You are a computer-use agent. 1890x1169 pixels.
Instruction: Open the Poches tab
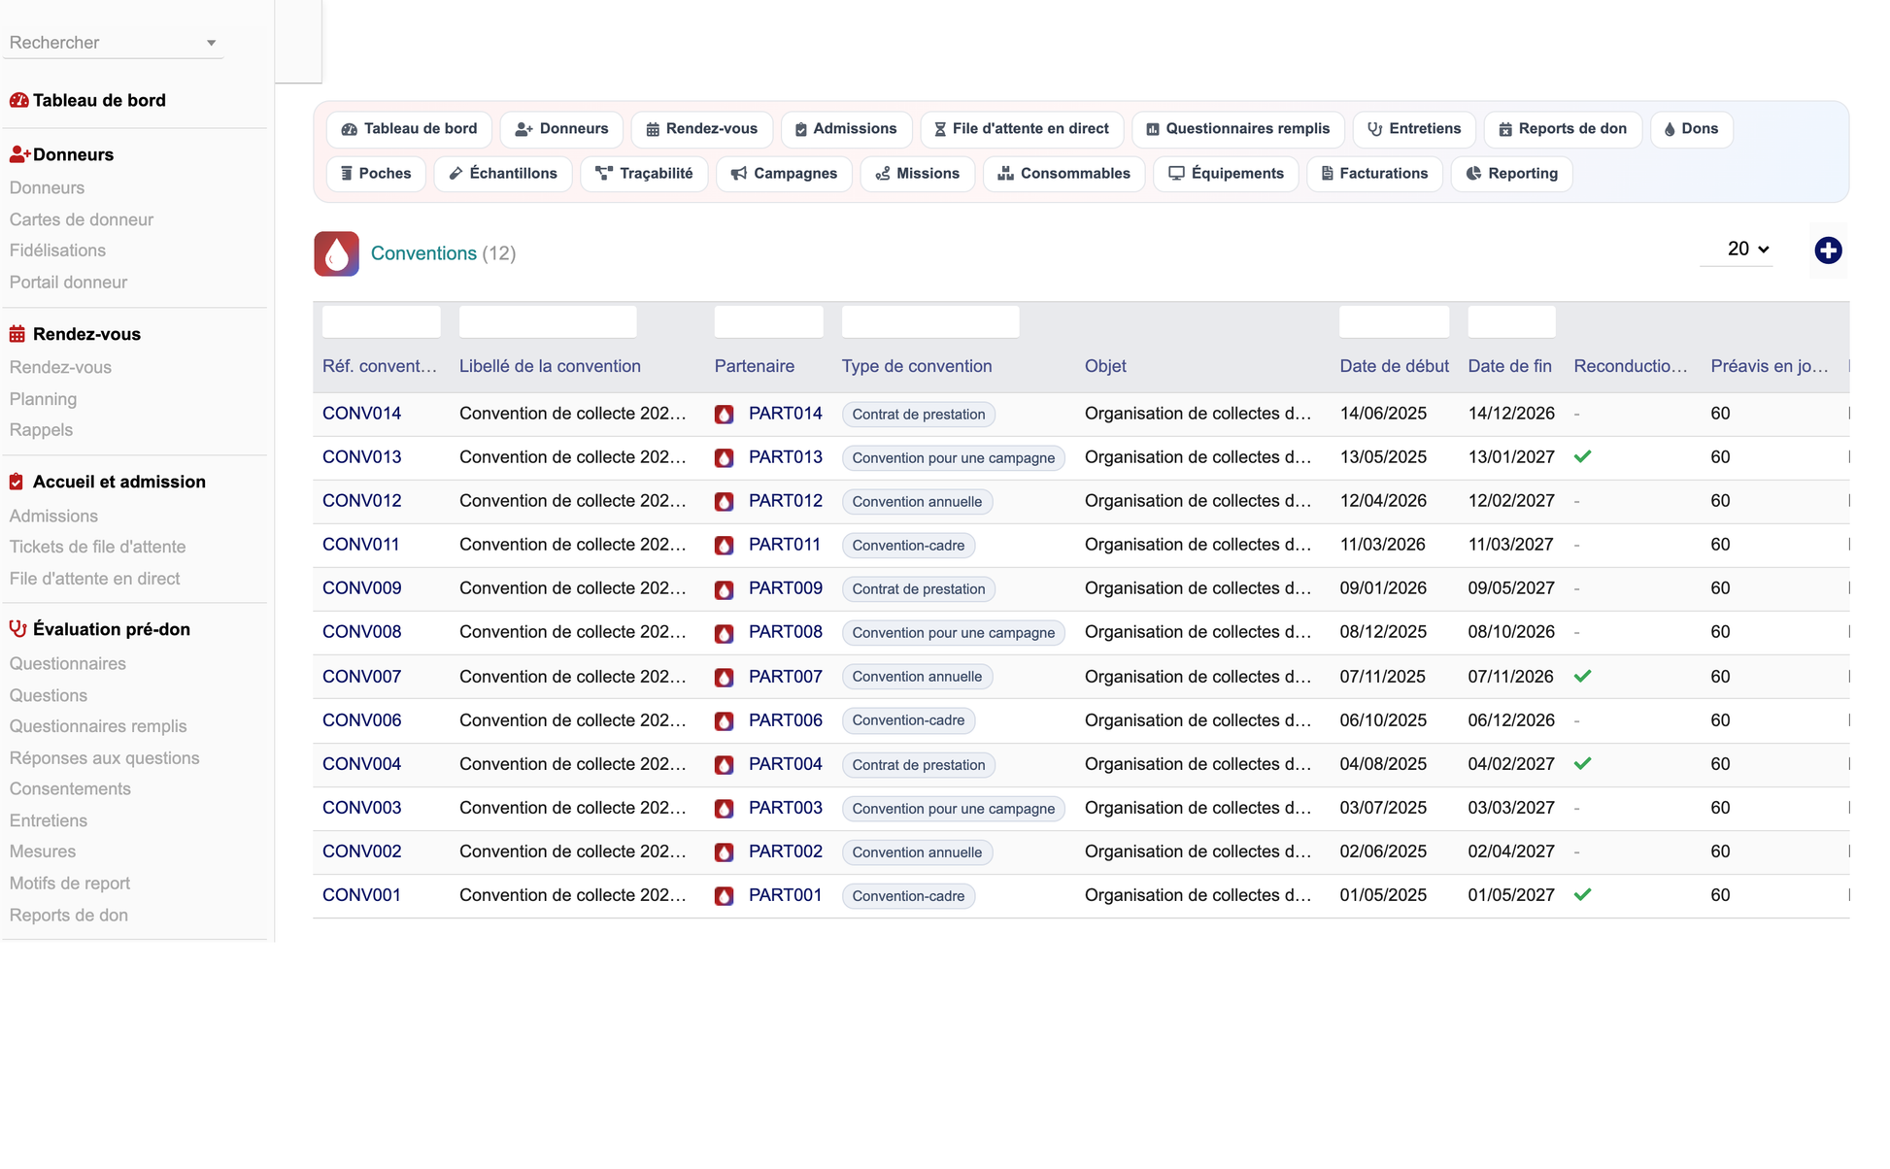point(376,174)
